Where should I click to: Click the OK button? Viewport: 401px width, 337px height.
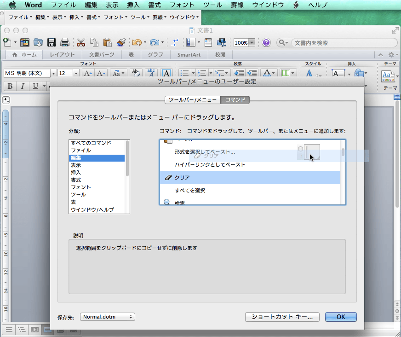point(341,317)
